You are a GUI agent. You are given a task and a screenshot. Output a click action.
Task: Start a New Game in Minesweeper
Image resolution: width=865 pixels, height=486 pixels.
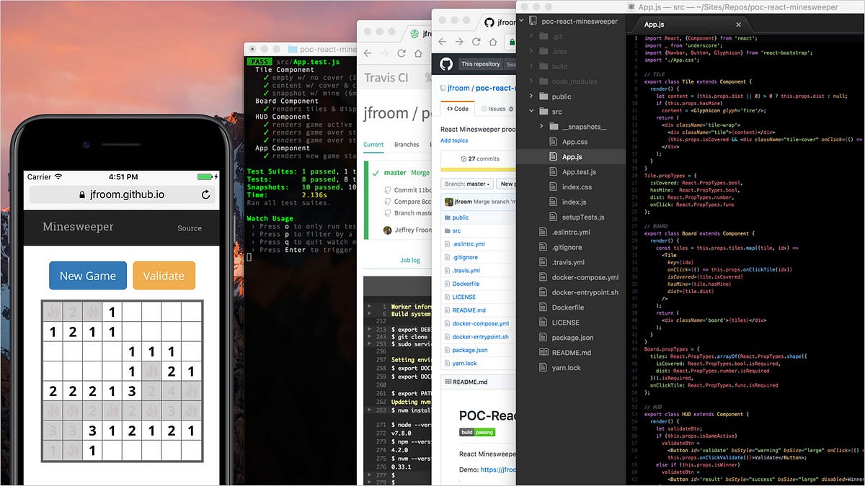tap(88, 276)
